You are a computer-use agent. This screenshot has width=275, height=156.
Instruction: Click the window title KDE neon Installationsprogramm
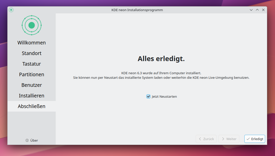[137, 10]
